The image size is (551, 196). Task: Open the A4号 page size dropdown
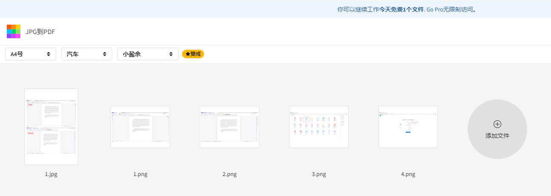(x=31, y=54)
